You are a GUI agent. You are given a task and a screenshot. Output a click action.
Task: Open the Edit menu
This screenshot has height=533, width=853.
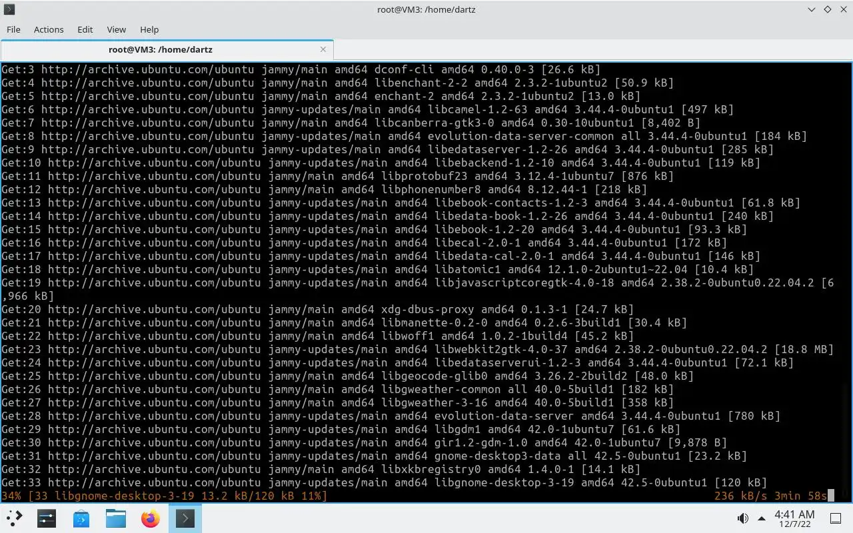85,29
